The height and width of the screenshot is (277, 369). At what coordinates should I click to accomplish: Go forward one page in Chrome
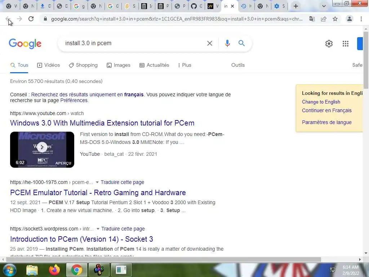[x=19, y=19]
